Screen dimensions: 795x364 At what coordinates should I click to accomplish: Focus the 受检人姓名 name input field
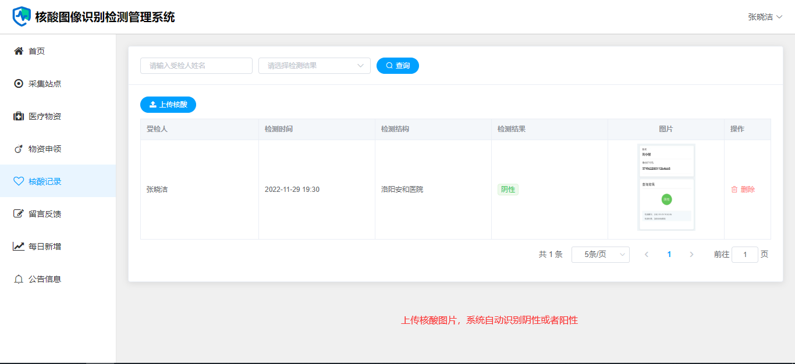point(196,66)
